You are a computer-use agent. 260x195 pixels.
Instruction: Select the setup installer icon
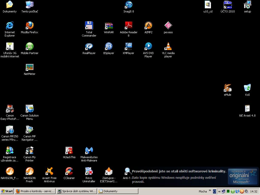pyautogui.click(x=247, y=5)
